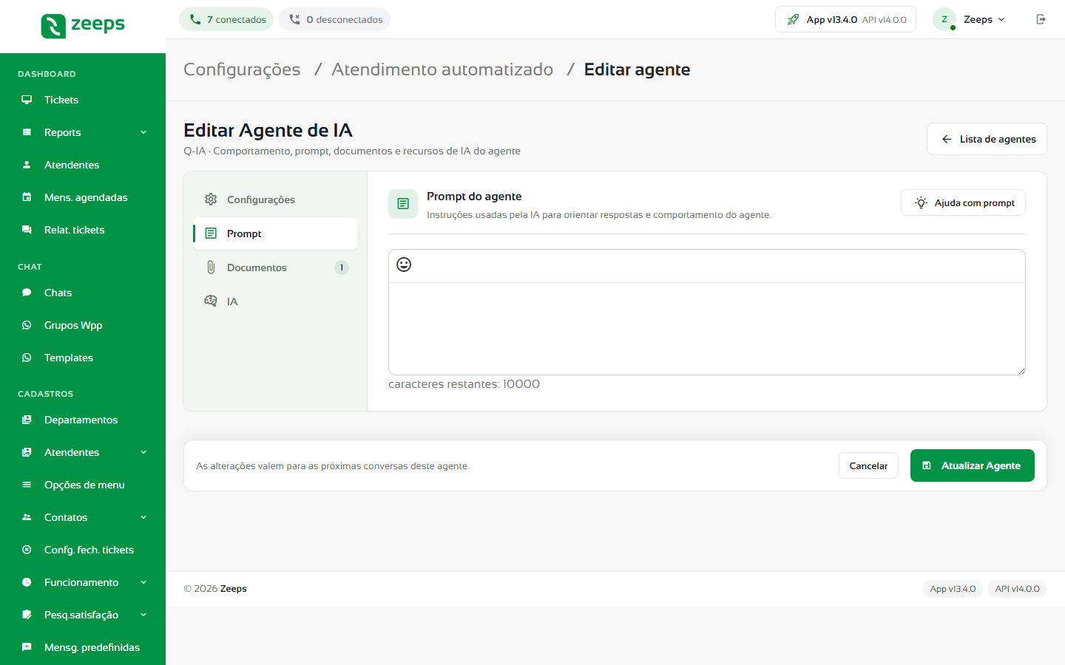Click the Mensg. predefinidas message icon
Screen dimensions: 1065x665
[x=27, y=647]
